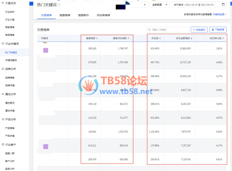Viewport: 232px width, 171px height.
Task: Click the magnifier icon in keyword search
Action: 149,29
